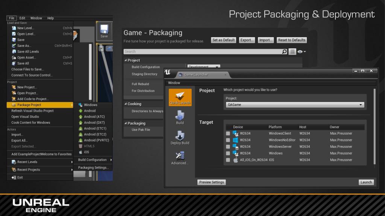Select Cook Content for Windows
Image resolution: width=385 pixels, height=216 pixels.
pyautogui.click(x=31, y=123)
